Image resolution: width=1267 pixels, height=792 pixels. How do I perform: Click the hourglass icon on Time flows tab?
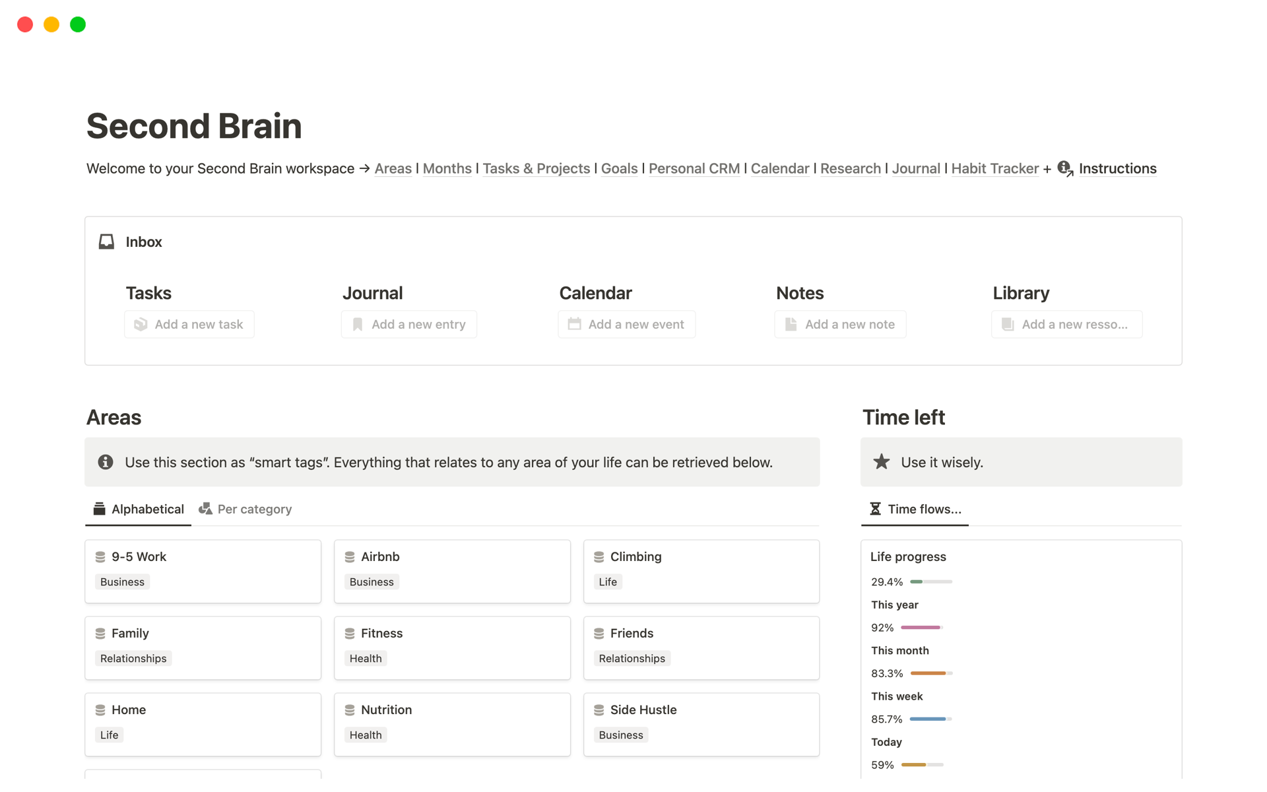(x=875, y=509)
